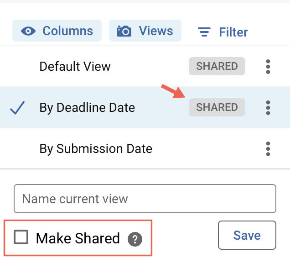Click the help question mark beside Make Shared

[x=135, y=239]
